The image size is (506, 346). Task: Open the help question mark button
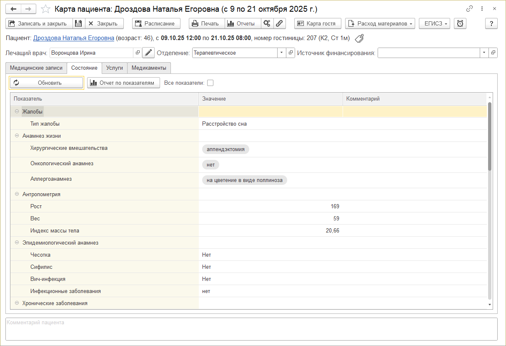(491, 23)
